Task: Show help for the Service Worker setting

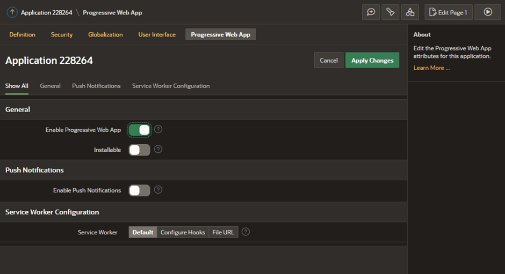Action: (246, 232)
